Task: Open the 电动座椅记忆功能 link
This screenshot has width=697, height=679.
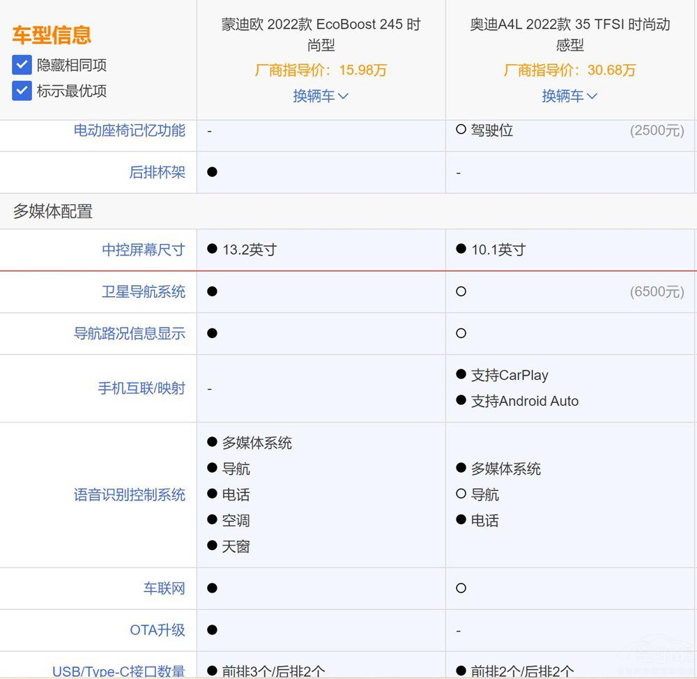Action: pos(129,130)
